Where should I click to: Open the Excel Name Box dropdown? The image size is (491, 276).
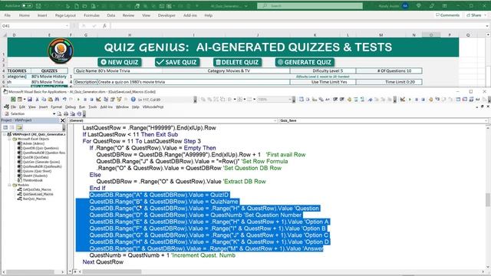click(67, 26)
